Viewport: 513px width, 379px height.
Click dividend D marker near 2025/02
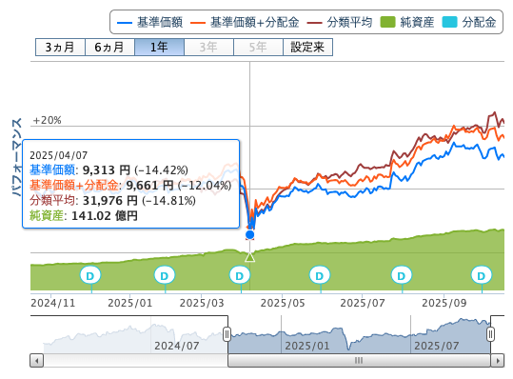[165, 275]
